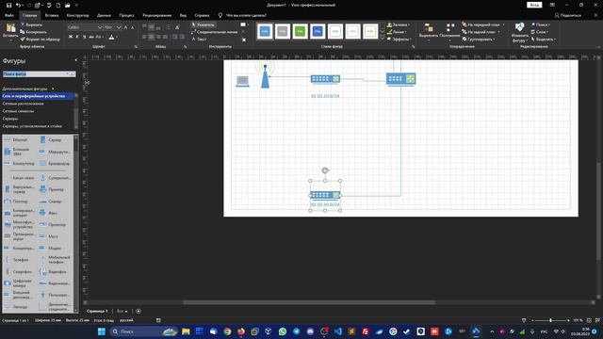Screen dimensions: 603x339
Task: Collapse the Shapes (Фигуры) panel arrow
Action: pos(75,60)
